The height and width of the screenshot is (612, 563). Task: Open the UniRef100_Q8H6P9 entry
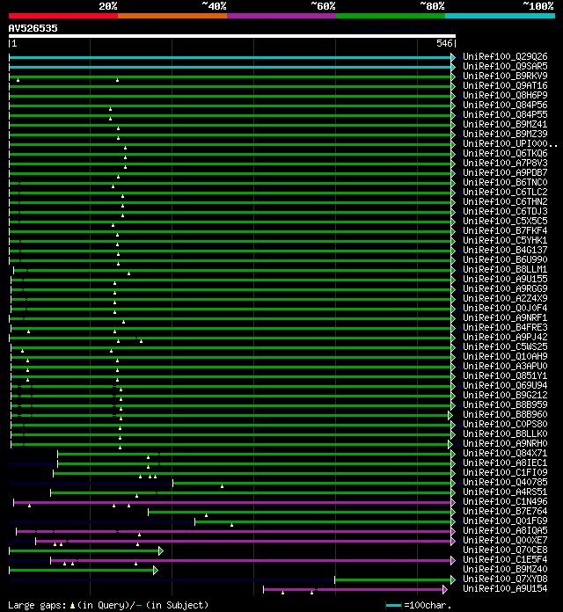click(x=505, y=95)
